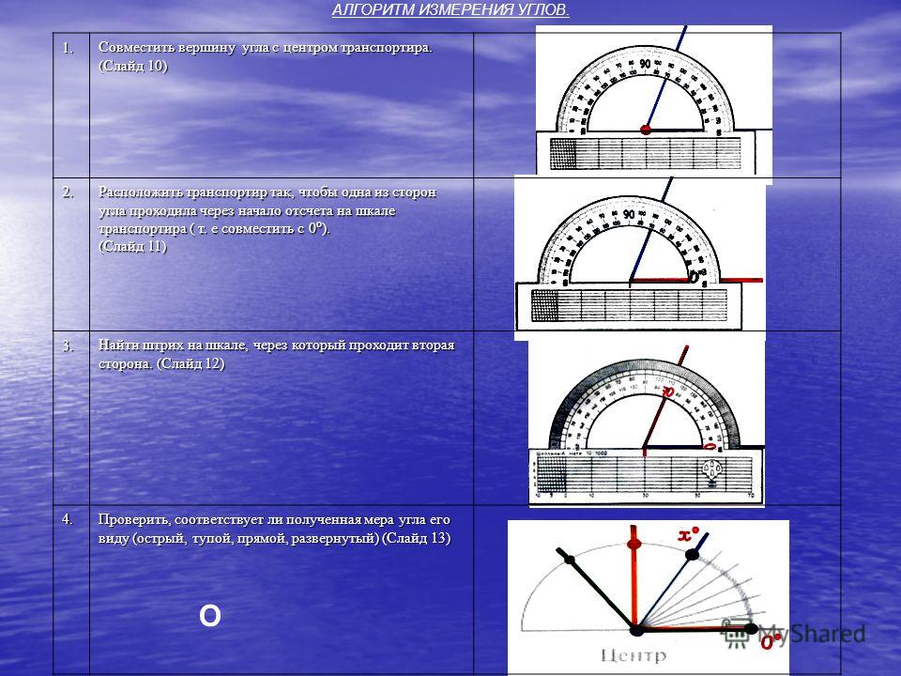Select the step number "2." cell

click(71, 254)
